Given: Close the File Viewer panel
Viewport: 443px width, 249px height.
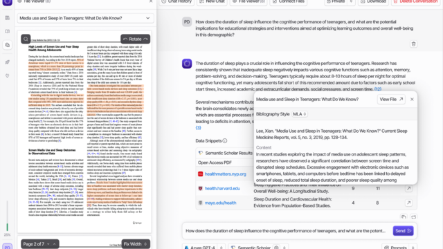Looking at the screenshot, I should tap(151, 1).
